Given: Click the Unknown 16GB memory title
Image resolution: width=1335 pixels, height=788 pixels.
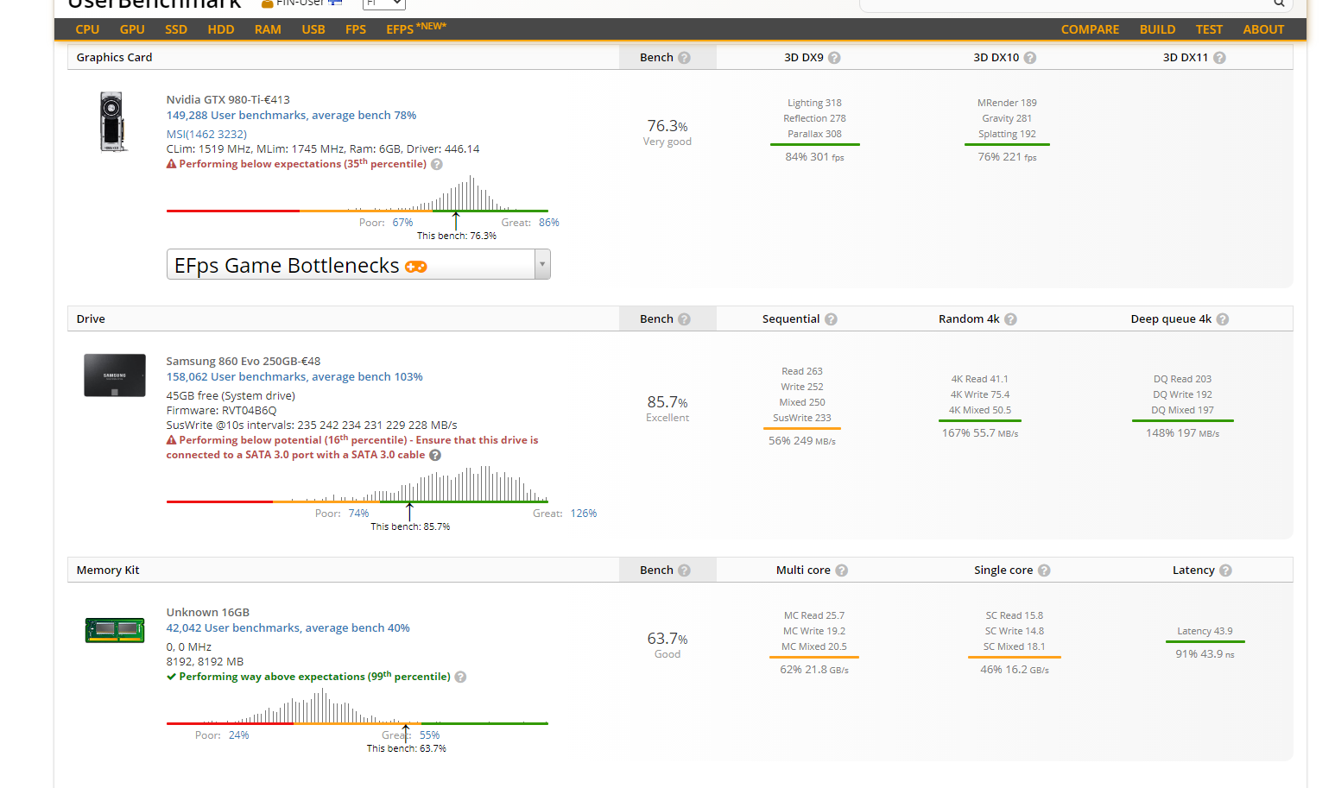Looking at the screenshot, I should click(208, 613).
